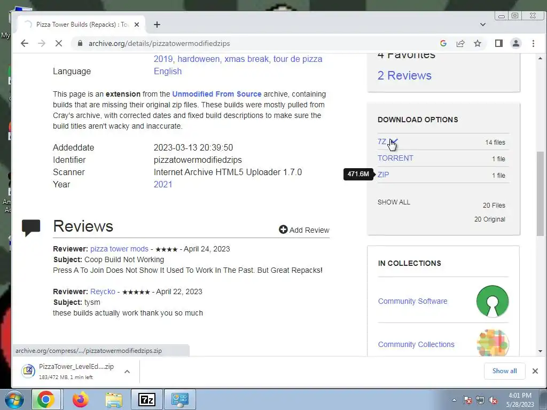Click the hardoween topic link
Viewport: 547px width, 410px height.
click(x=199, y=59)
